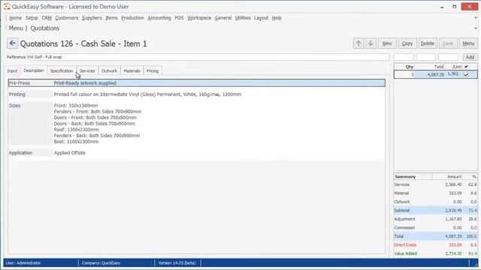This screenshot has height=270, width=481.
Task: Switch to the Materials tab
Action: click(132, 70)
